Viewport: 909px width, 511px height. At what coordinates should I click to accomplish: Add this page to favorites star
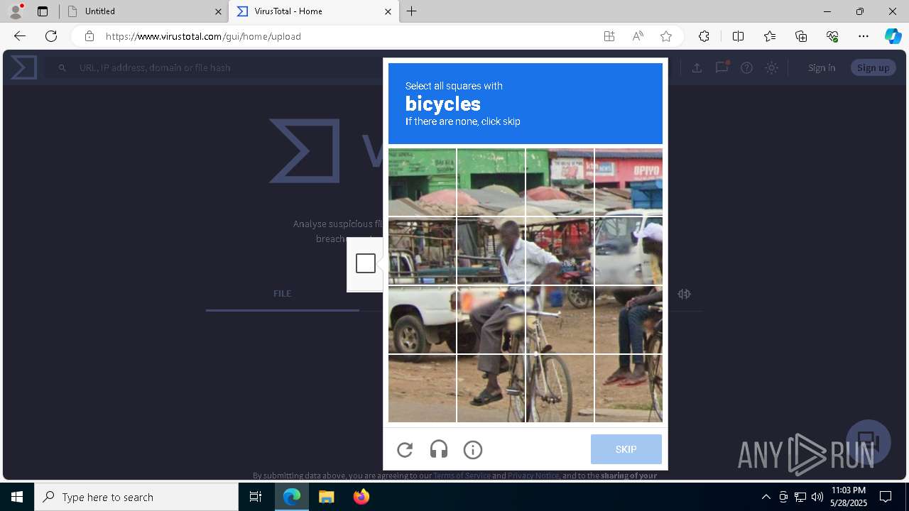point(666,36)
